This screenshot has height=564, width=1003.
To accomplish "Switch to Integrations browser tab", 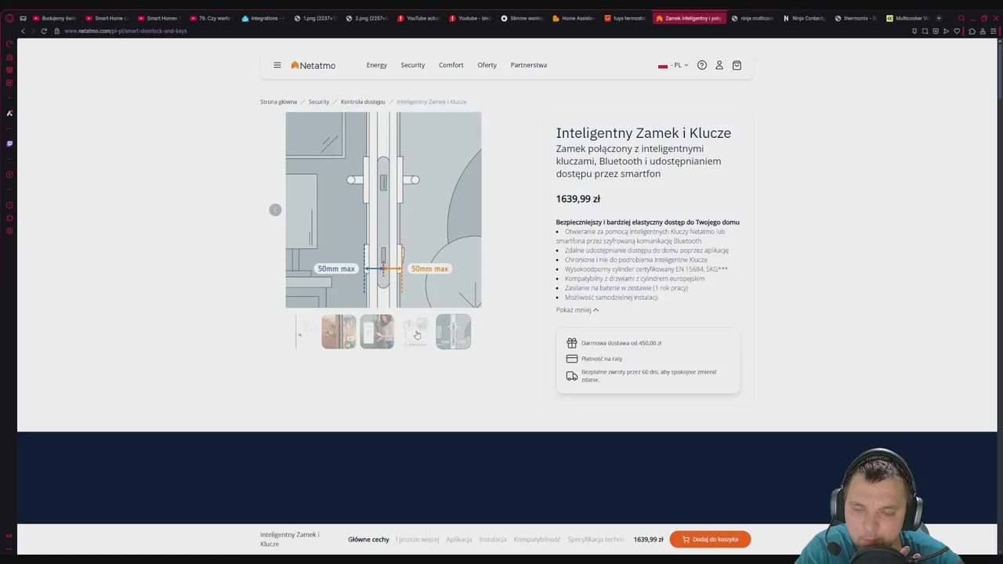I will click(264, 18).
